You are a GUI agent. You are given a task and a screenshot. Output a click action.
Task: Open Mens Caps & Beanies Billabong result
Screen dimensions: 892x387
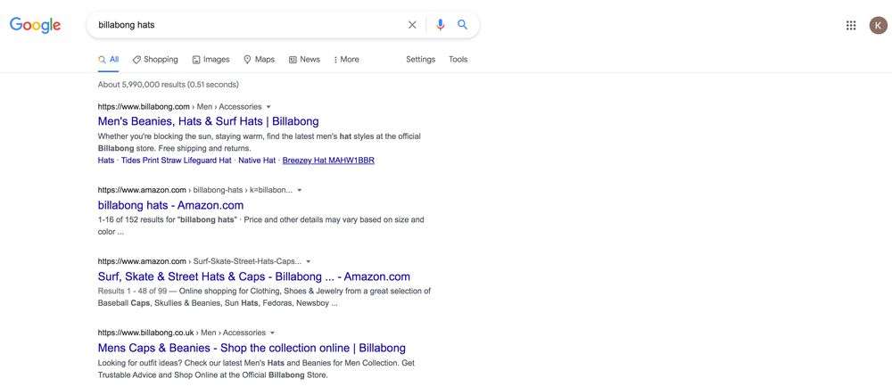click(252, 348)
